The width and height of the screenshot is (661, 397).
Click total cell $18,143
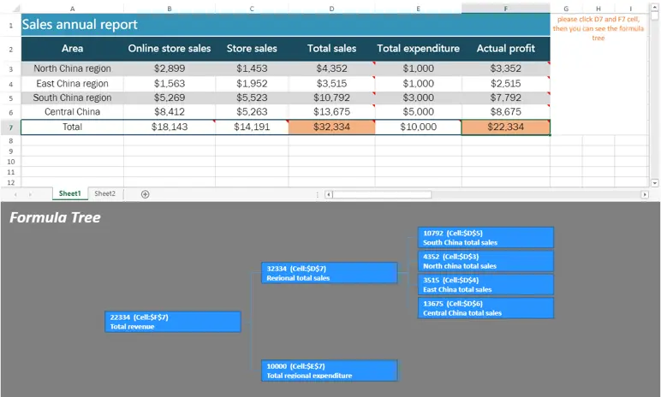[170, 127]
